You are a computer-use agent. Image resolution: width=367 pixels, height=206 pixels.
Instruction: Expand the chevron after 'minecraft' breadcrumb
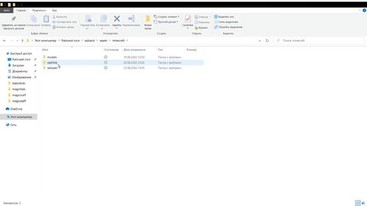pos(127,41)
